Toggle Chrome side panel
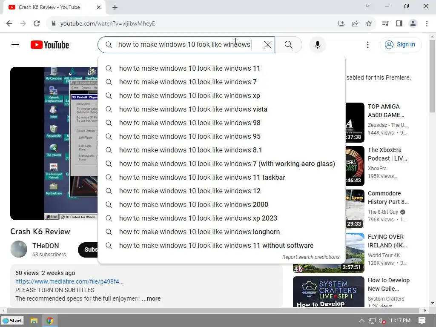Viewport: 436px width, 327px height. (399, 23)
